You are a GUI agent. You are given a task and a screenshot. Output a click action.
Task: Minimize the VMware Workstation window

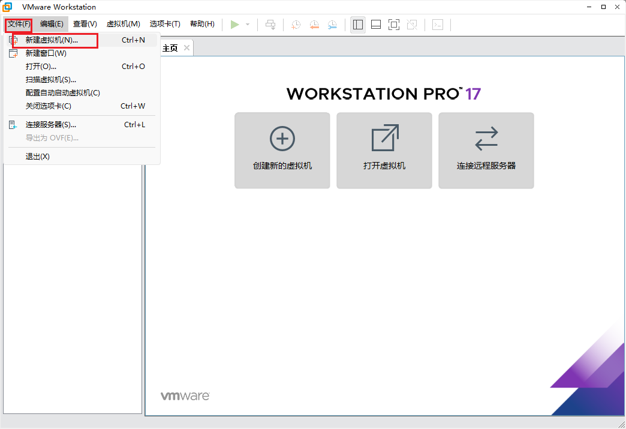click(589, 7)
